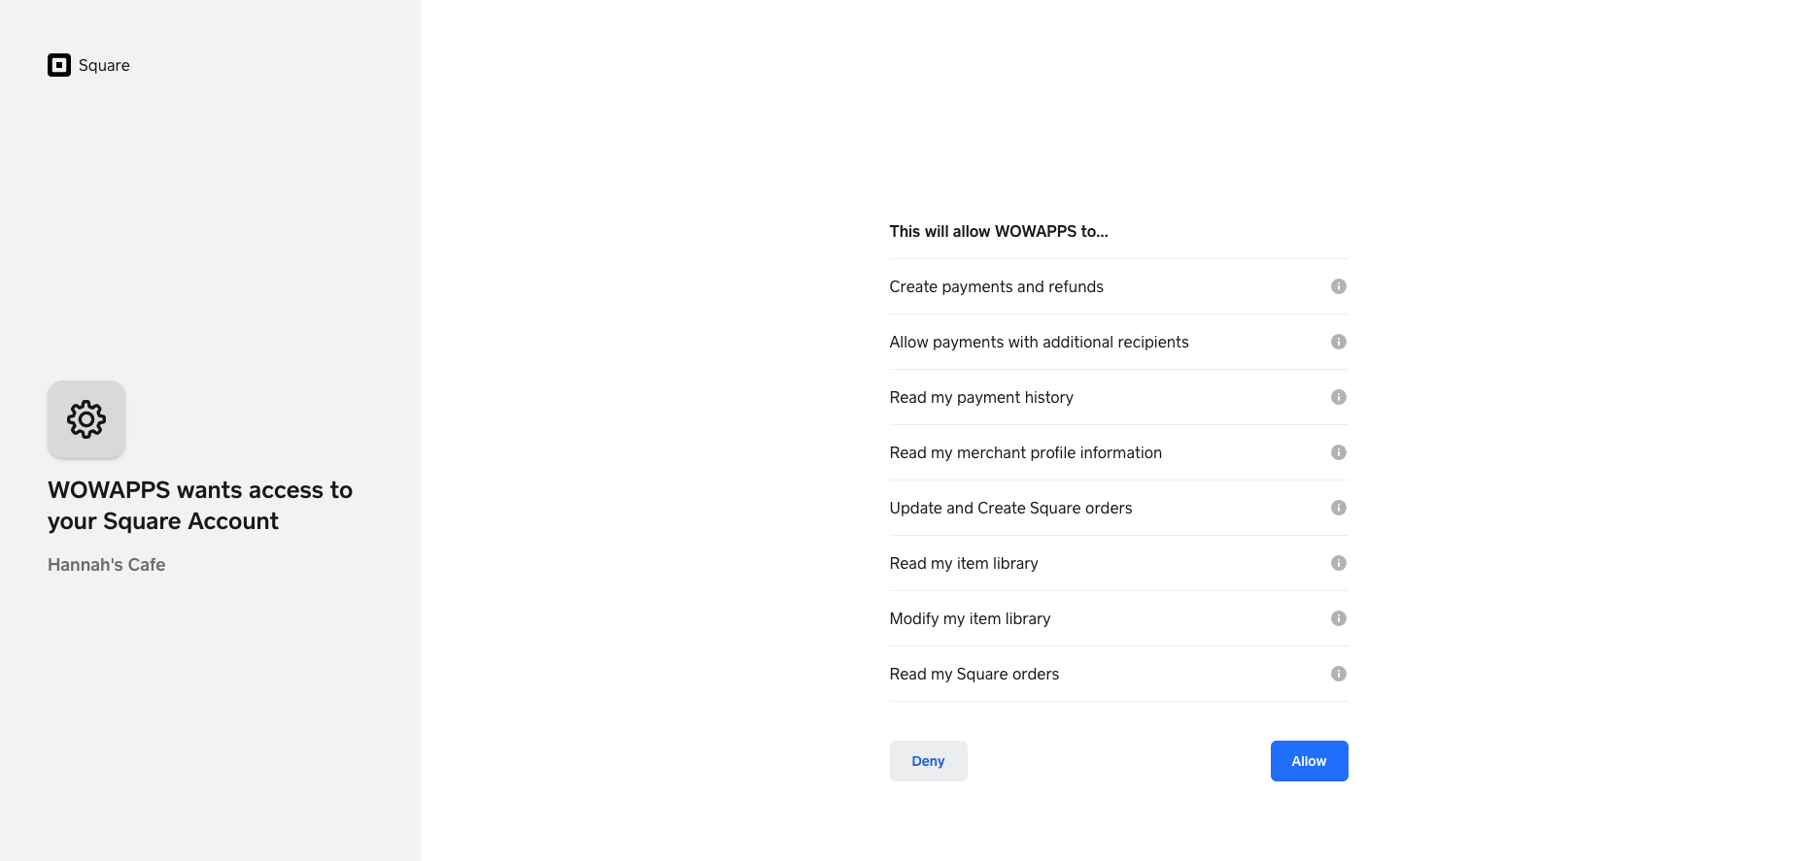Screen dimensions: 1811x861
Task: Open info icon for Read my item library
Action: coord(1338,563)
